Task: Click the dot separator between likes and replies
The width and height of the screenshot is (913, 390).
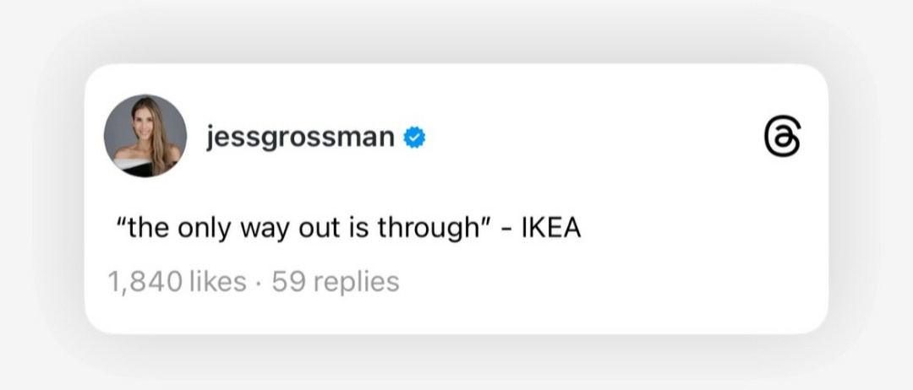Action: click(259, 281)
